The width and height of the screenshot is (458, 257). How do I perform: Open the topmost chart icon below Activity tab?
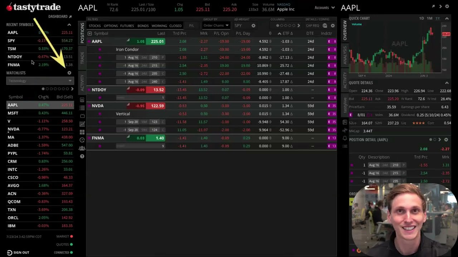pos(82,100)
